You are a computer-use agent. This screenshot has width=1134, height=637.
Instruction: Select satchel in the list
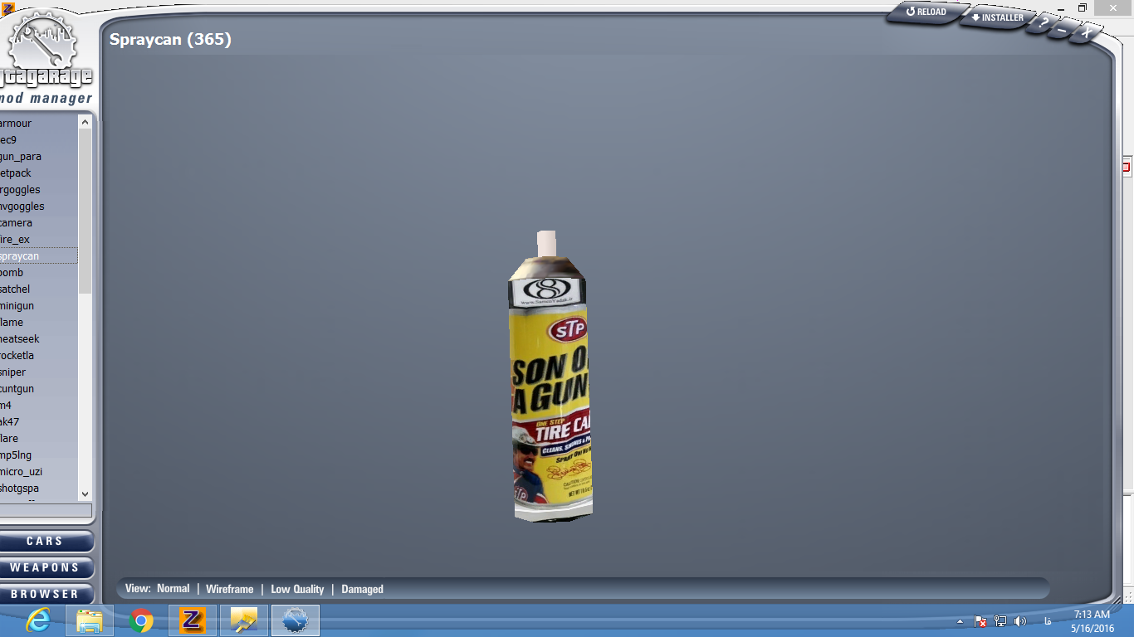pos(39,289)
